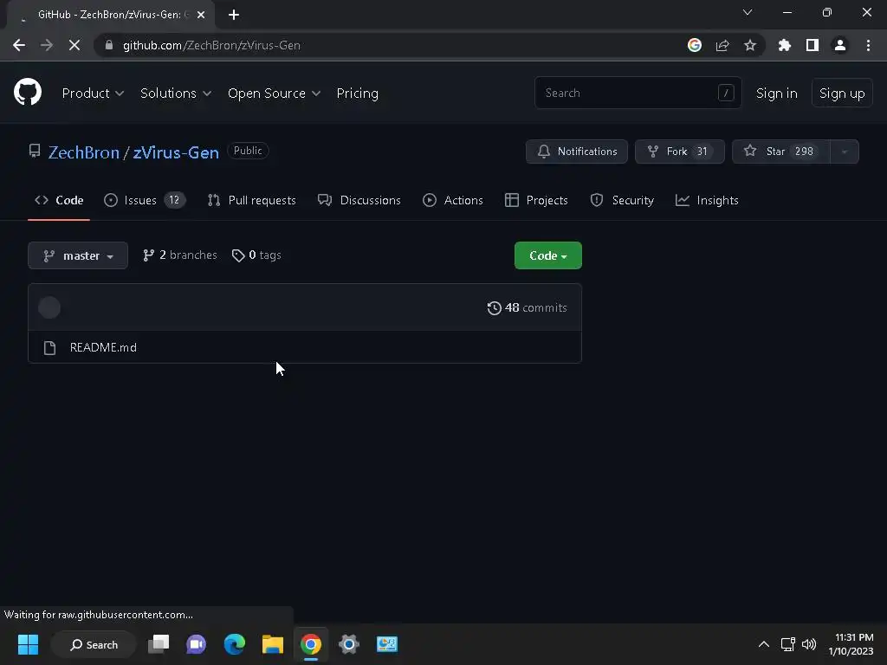Open Chrome extensions puzzle icon
The width and height of the screenshot is (887, 665).
(785, 45)
